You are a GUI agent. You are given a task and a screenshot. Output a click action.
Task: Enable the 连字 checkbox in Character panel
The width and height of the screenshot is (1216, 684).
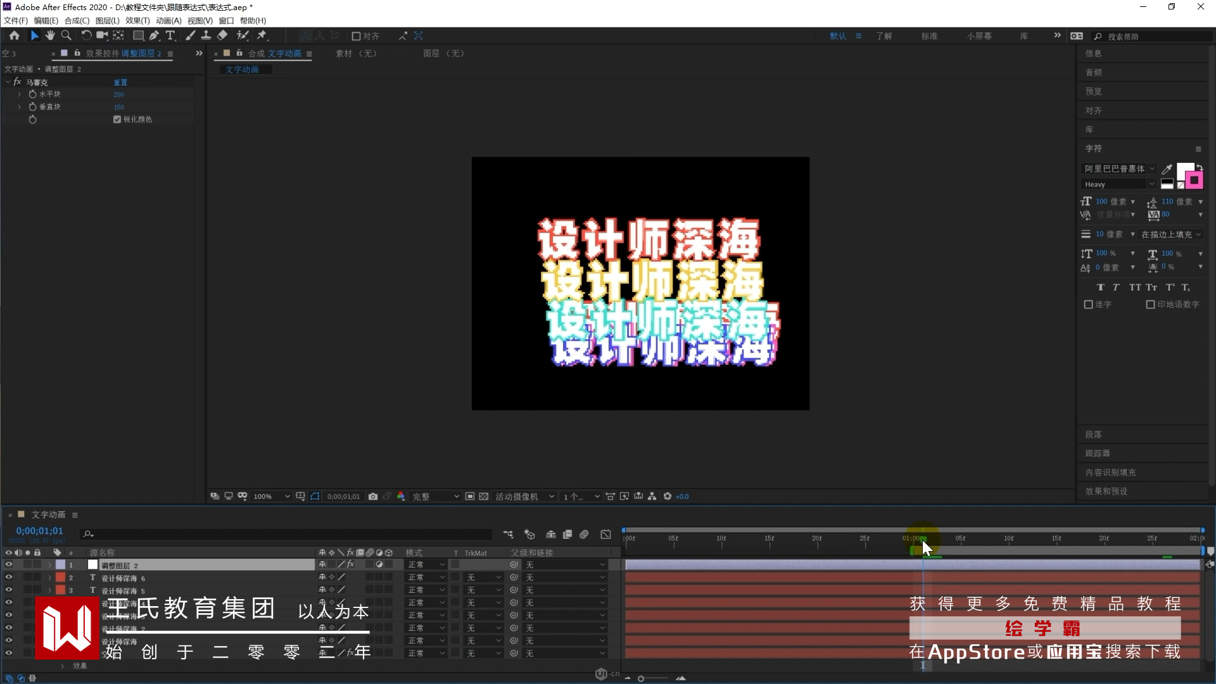pos(1089,305)
